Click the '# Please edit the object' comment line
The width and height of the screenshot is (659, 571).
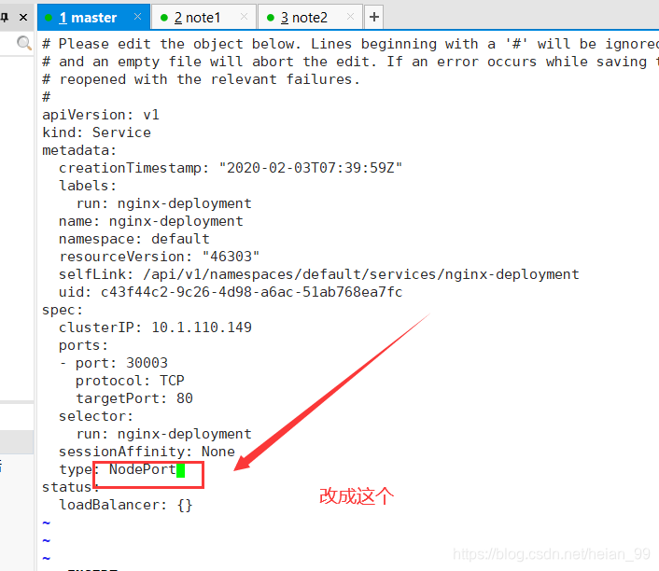point(351,44)
